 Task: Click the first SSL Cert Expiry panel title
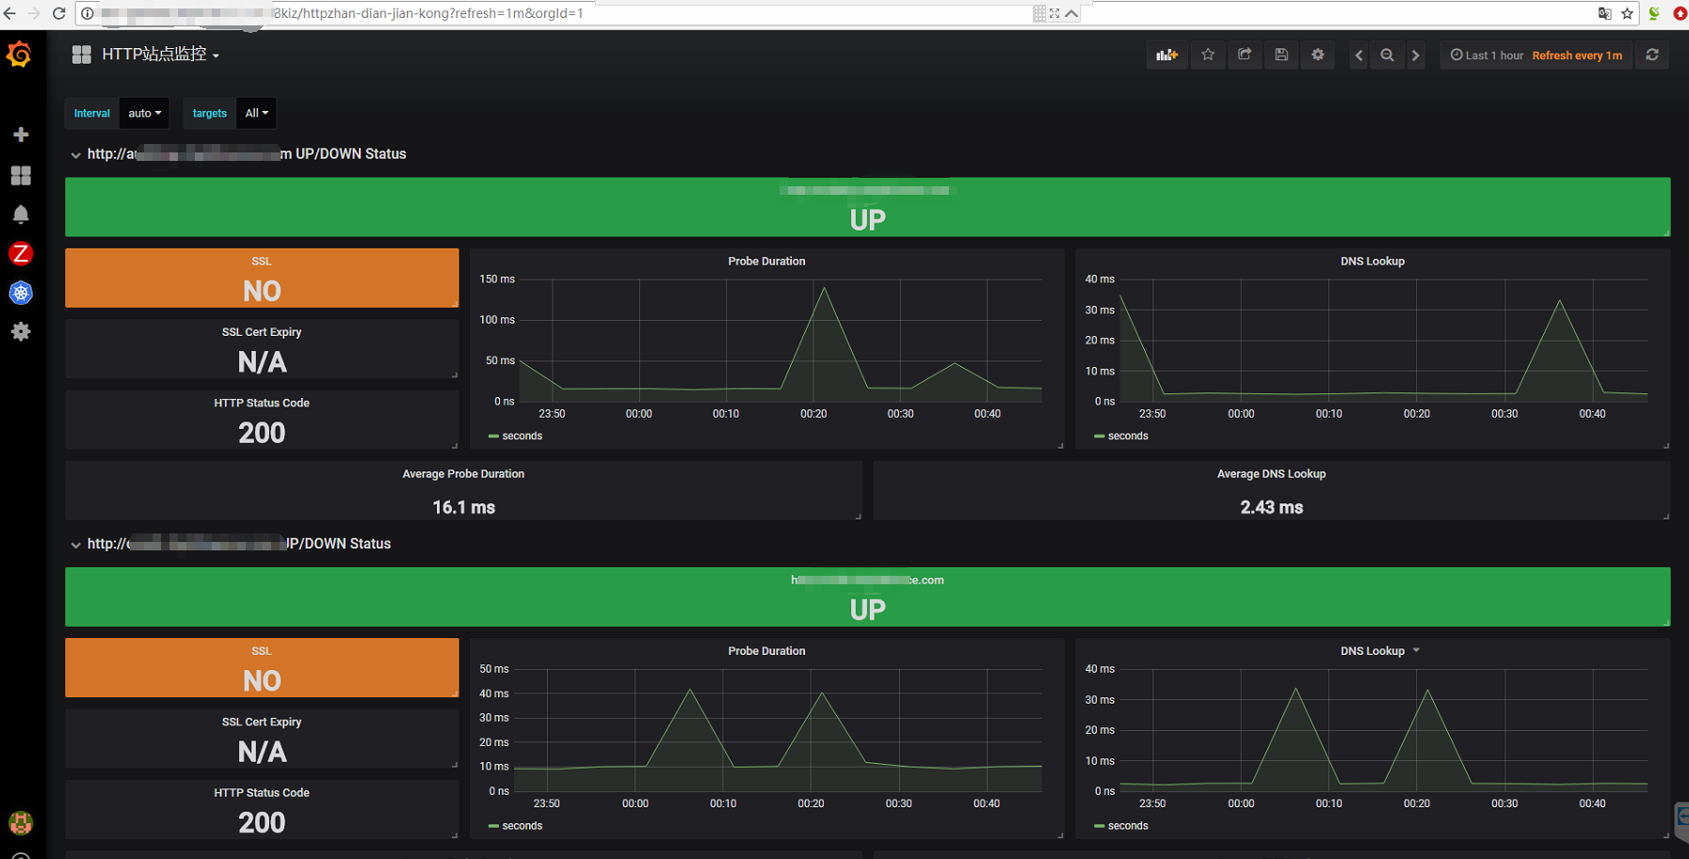pos(262,331)
